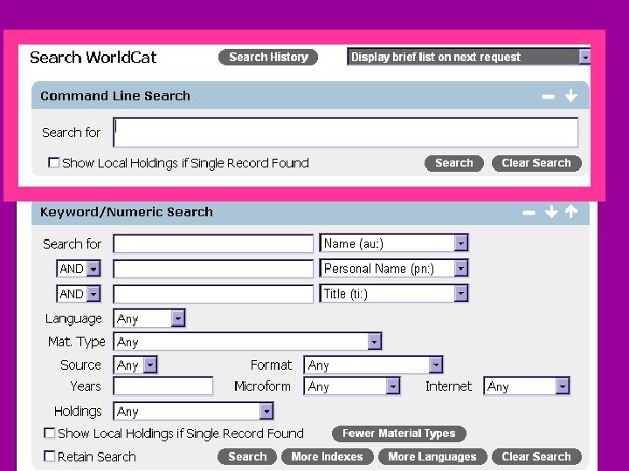Click the Title (ti:) search text field
The width and height of the screenshot is (629, 471).
[x=213, y=294]
